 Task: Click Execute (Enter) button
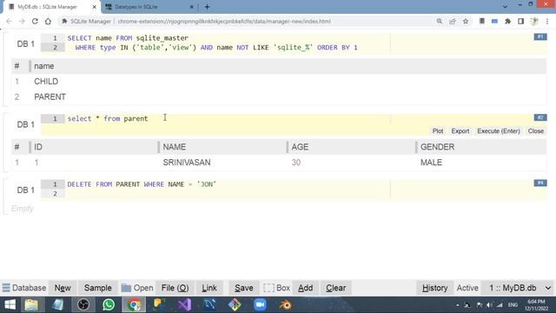tap(499, 131)
